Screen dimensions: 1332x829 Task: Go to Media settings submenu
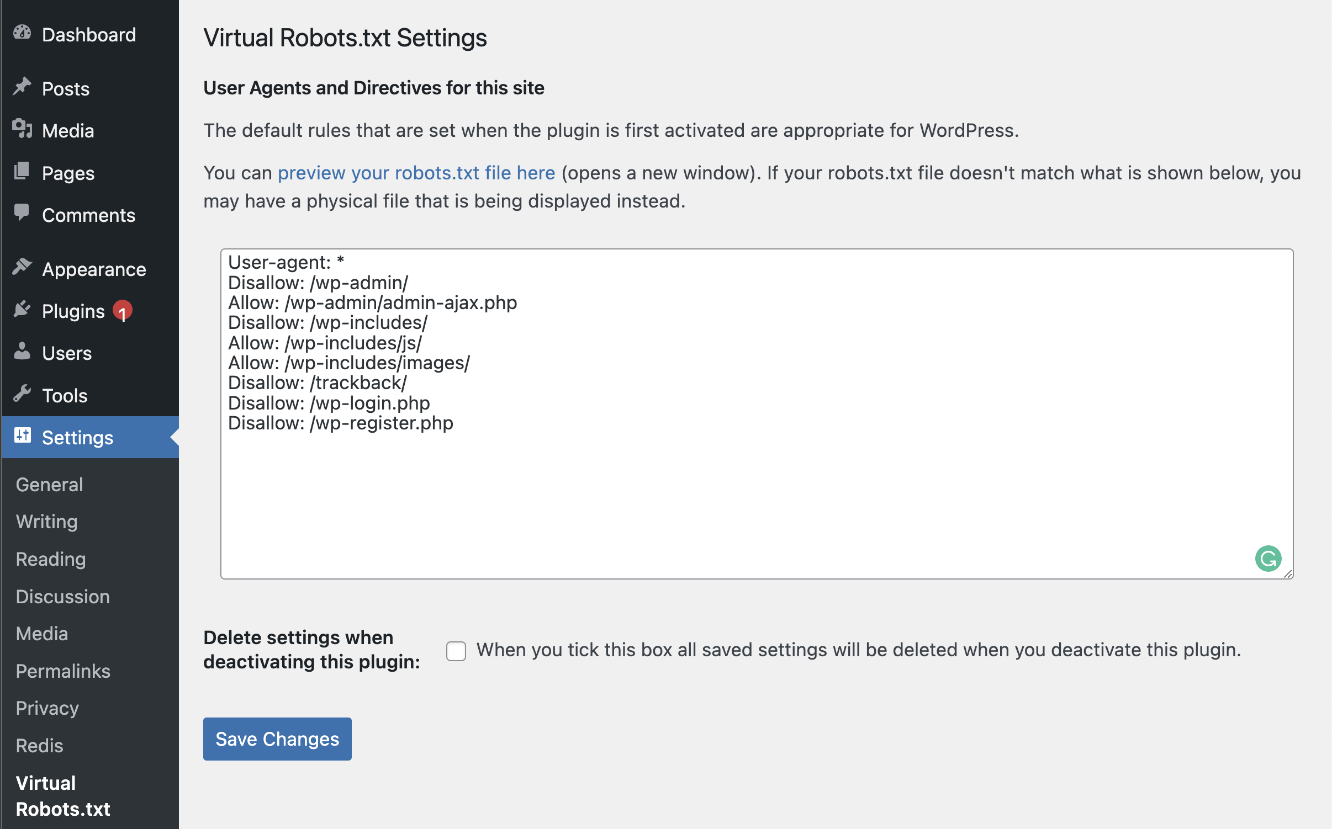[x=42, y=634]
